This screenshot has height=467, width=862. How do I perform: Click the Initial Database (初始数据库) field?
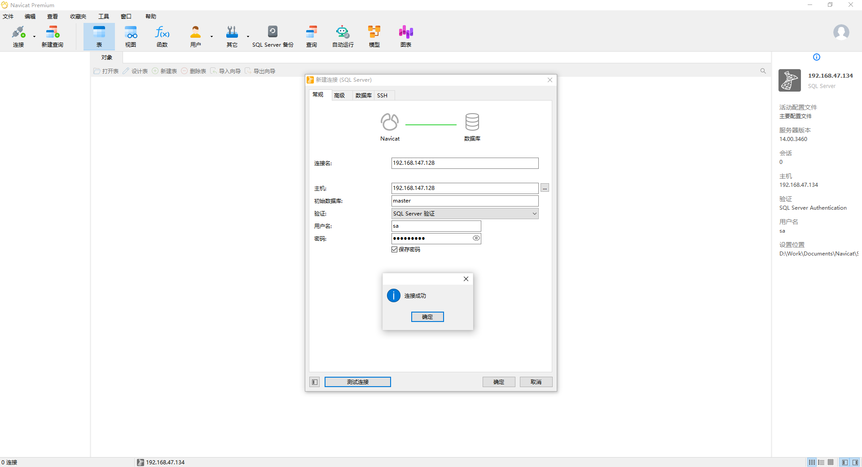coord(465,201)
